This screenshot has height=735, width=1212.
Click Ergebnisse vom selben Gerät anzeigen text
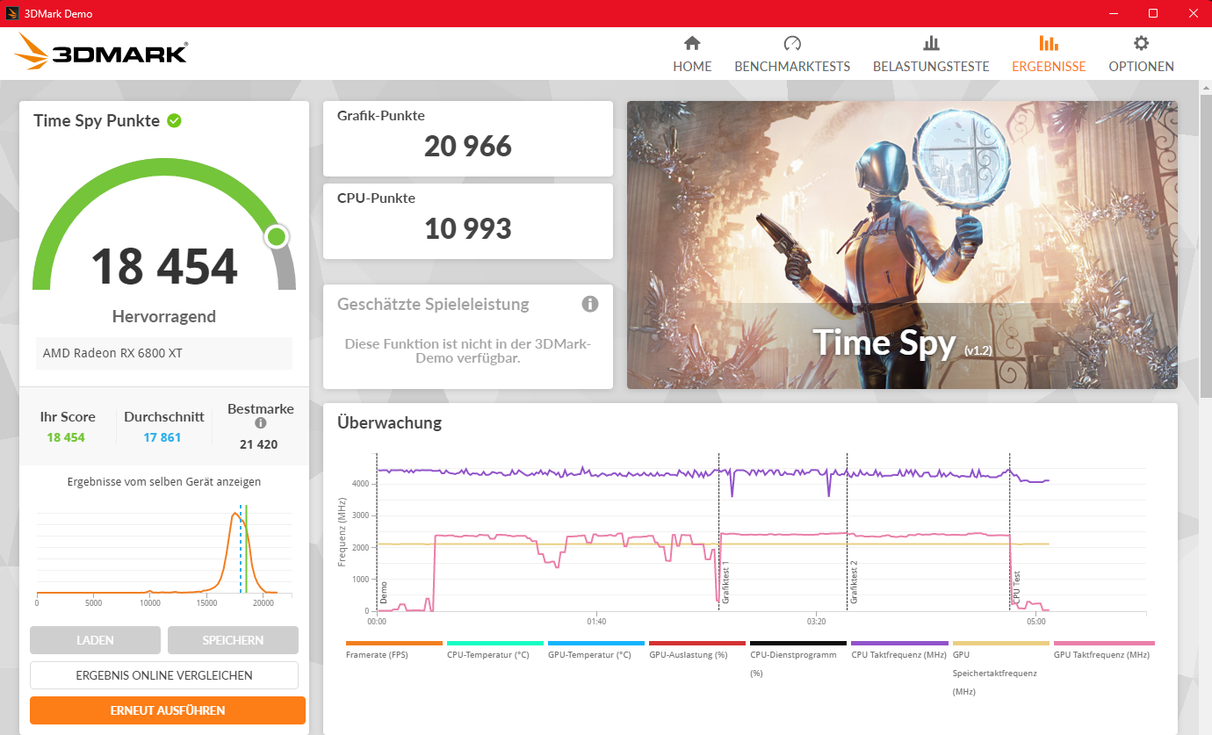pyautogui.click(x=164, y=482)
